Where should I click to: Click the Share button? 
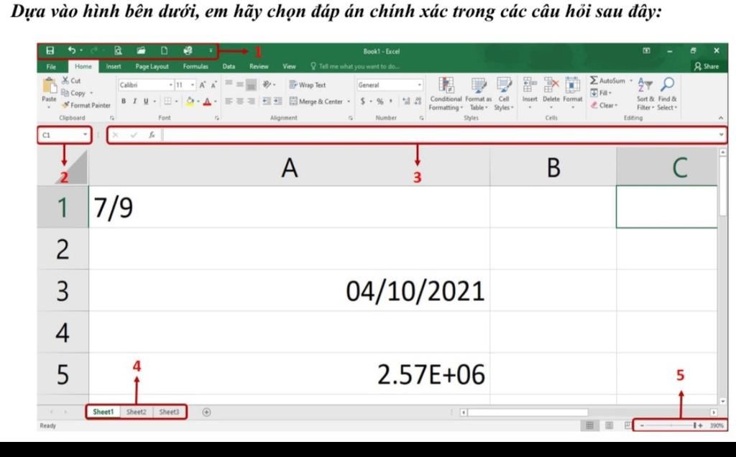[707, 66]
